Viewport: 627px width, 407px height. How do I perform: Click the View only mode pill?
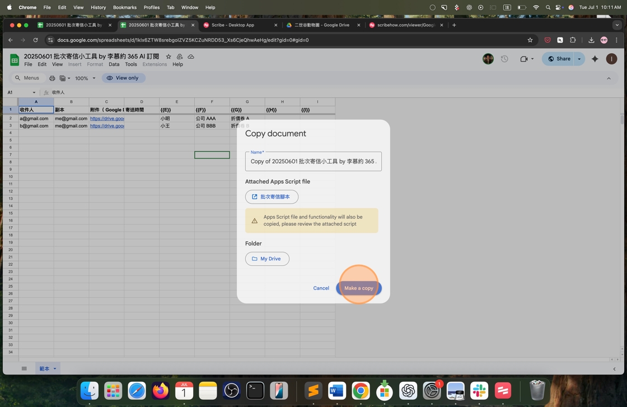(123, 78)
